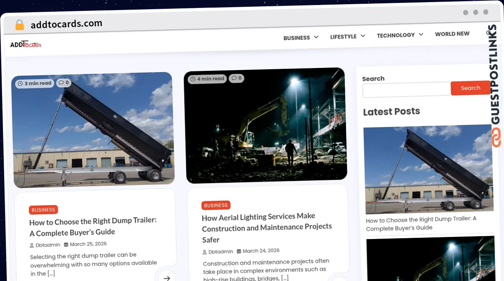Viewport: 504px width, 281px height.
Task: Open the BUSINESS navigation menu
Action: (297, 38)
